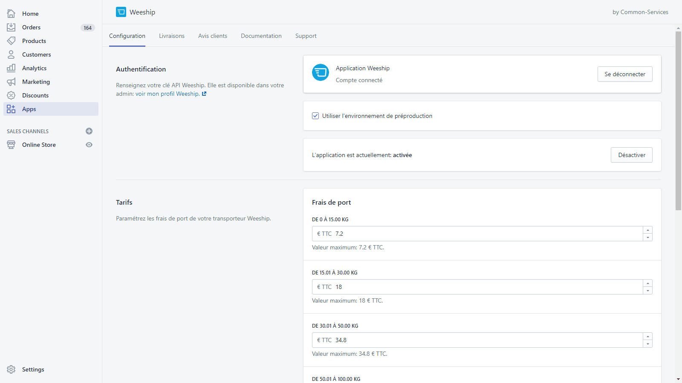Click the vertical page scrollbar thumb
The width and height of the screenshot is (682, 383).
pyautogui.click(x=678, y=120)
